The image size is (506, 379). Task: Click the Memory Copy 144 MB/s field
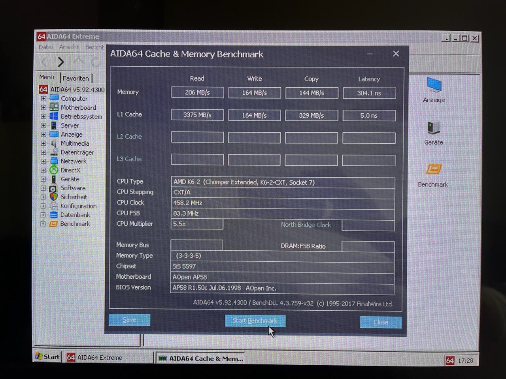(312, 93)
